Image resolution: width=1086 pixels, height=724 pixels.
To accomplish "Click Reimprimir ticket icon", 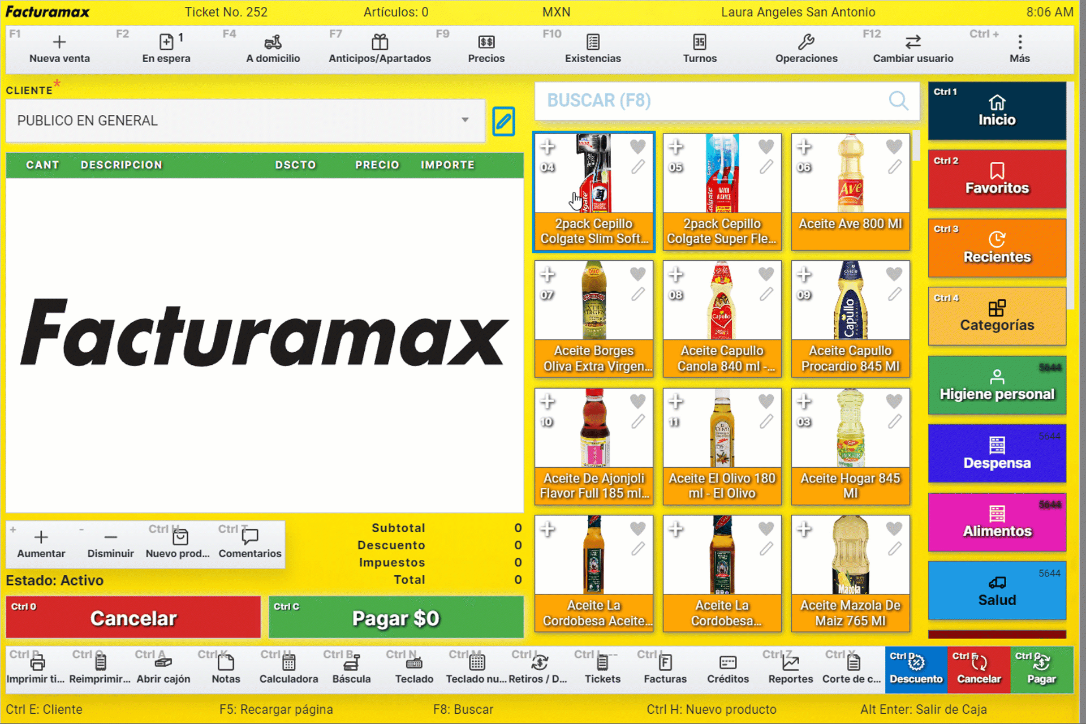I will click(100, 662).
